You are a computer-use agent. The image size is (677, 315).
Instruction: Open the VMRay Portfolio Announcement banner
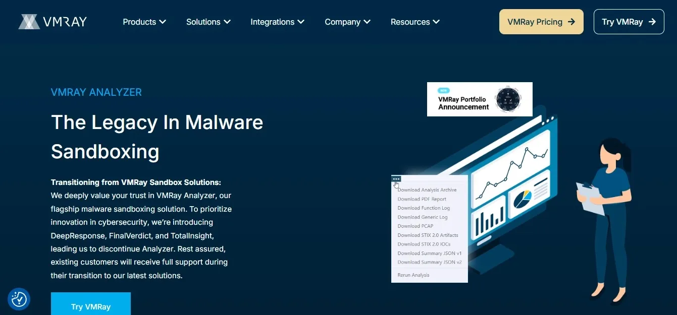[x=480, y=99]
